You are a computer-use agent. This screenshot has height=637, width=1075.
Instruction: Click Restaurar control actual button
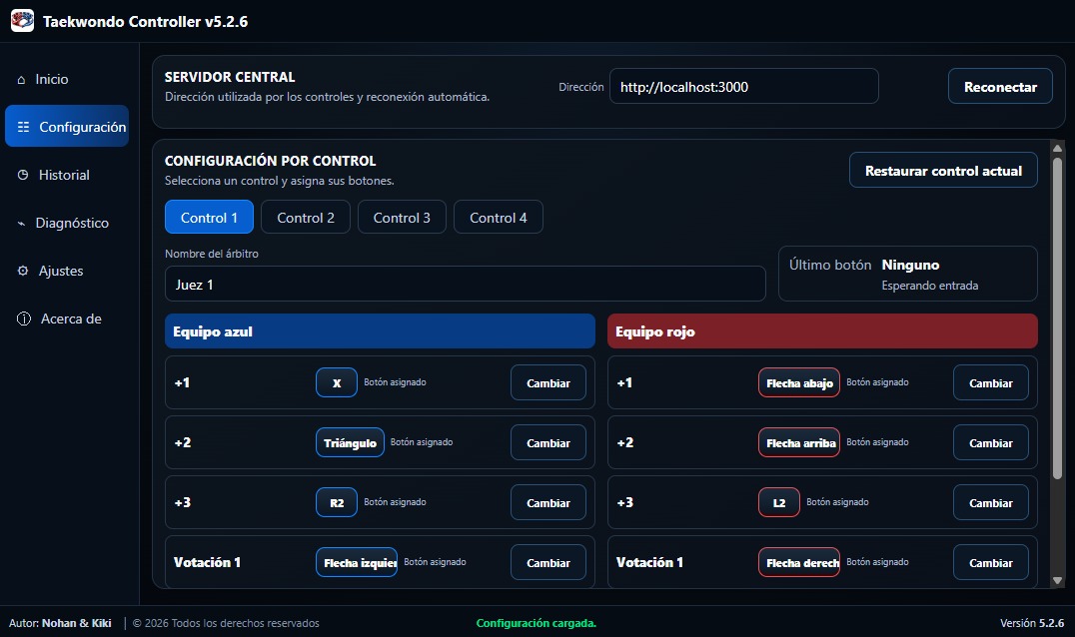click(943, 171)
